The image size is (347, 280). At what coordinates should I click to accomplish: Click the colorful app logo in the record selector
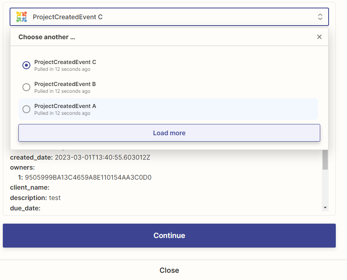22,17
